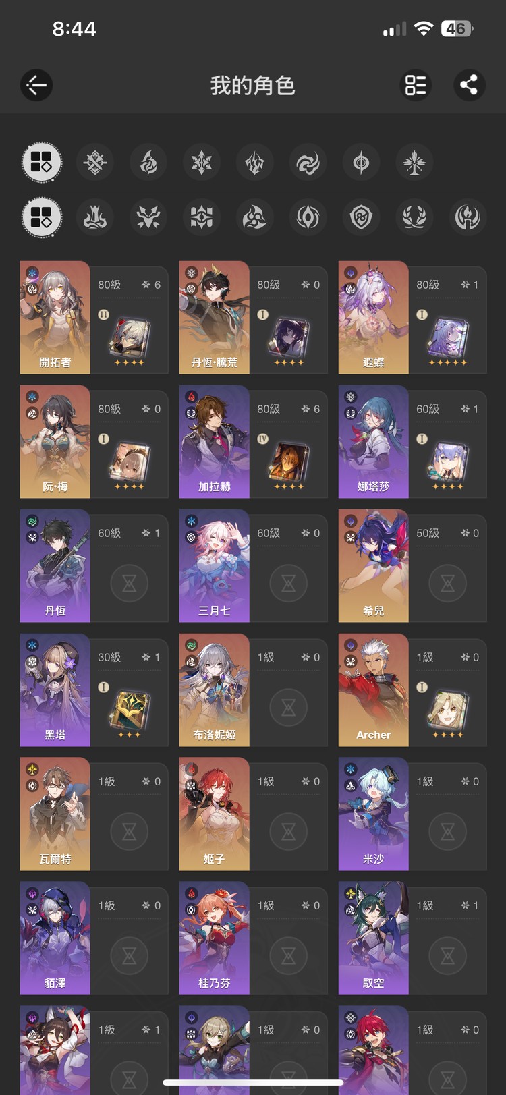The image size is (506, 1095).
Task: View 加拉赫 equipped light cone
Action: (288, 464)
